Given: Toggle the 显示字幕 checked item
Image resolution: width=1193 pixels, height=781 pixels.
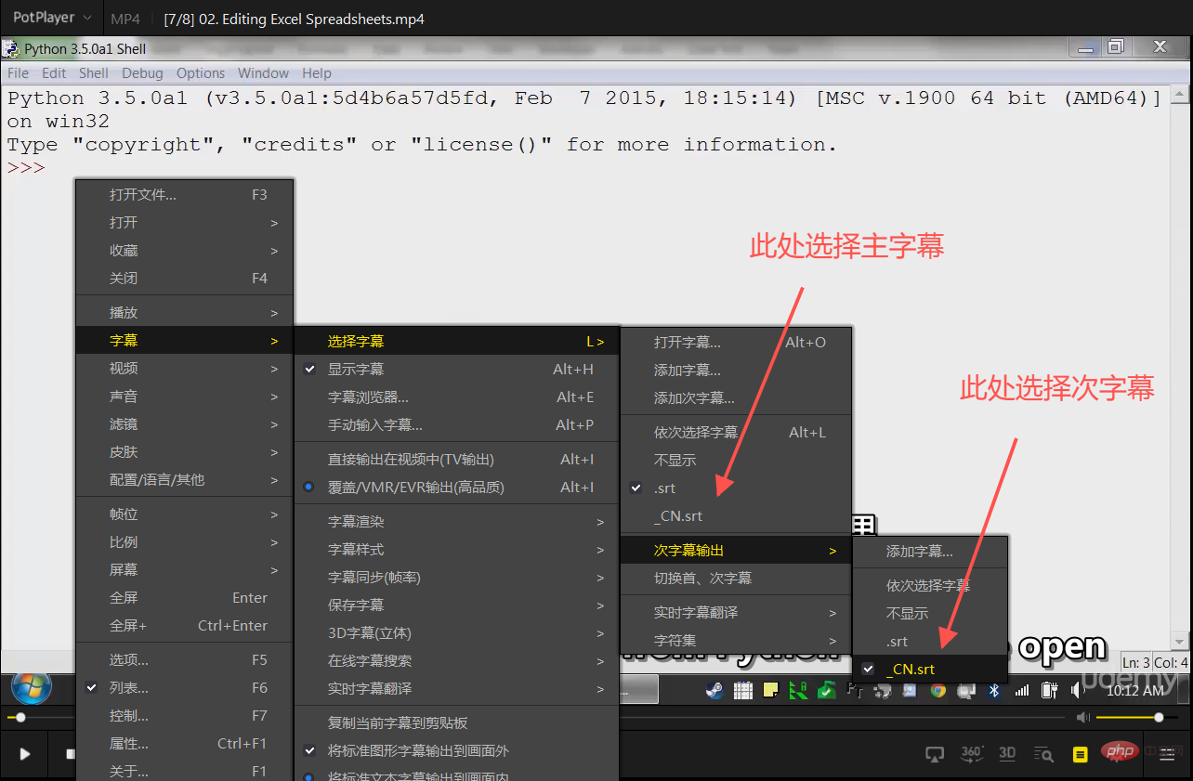Looking at the screenshot, I should pos(456,369).
